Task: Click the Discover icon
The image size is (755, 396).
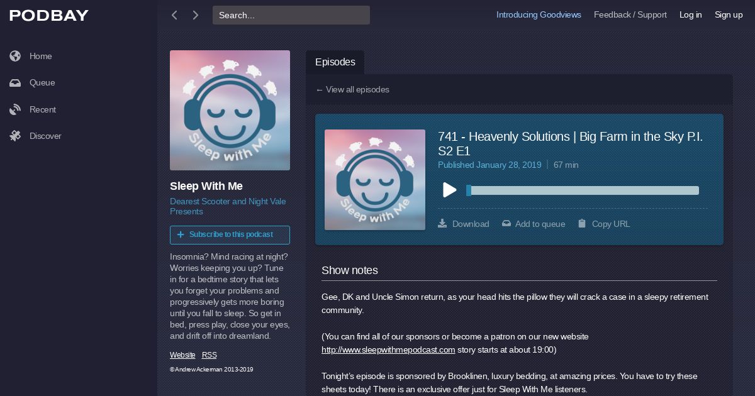Action: (15, 136)
